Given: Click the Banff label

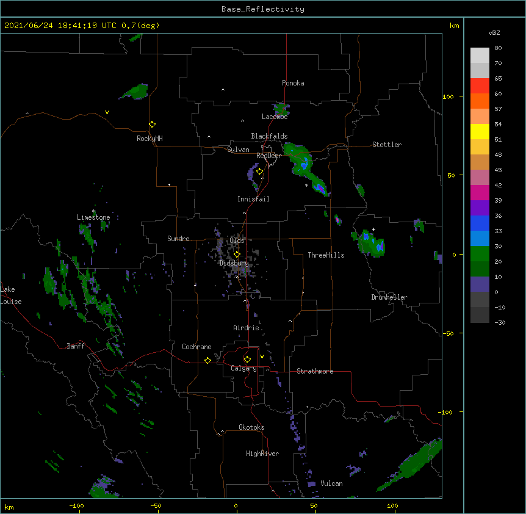Looking at the screenshot, I should pos(76,346).
